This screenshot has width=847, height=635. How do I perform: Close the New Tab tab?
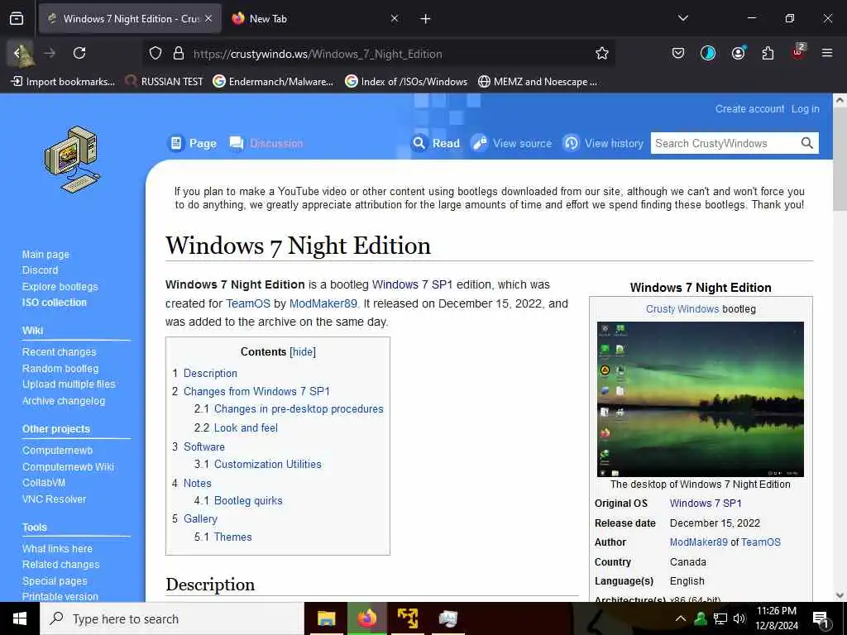pyautogui.click(x=395, y=19)
